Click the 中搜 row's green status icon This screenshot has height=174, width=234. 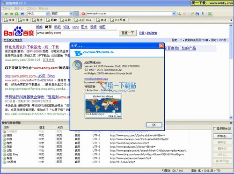[4, 139]
